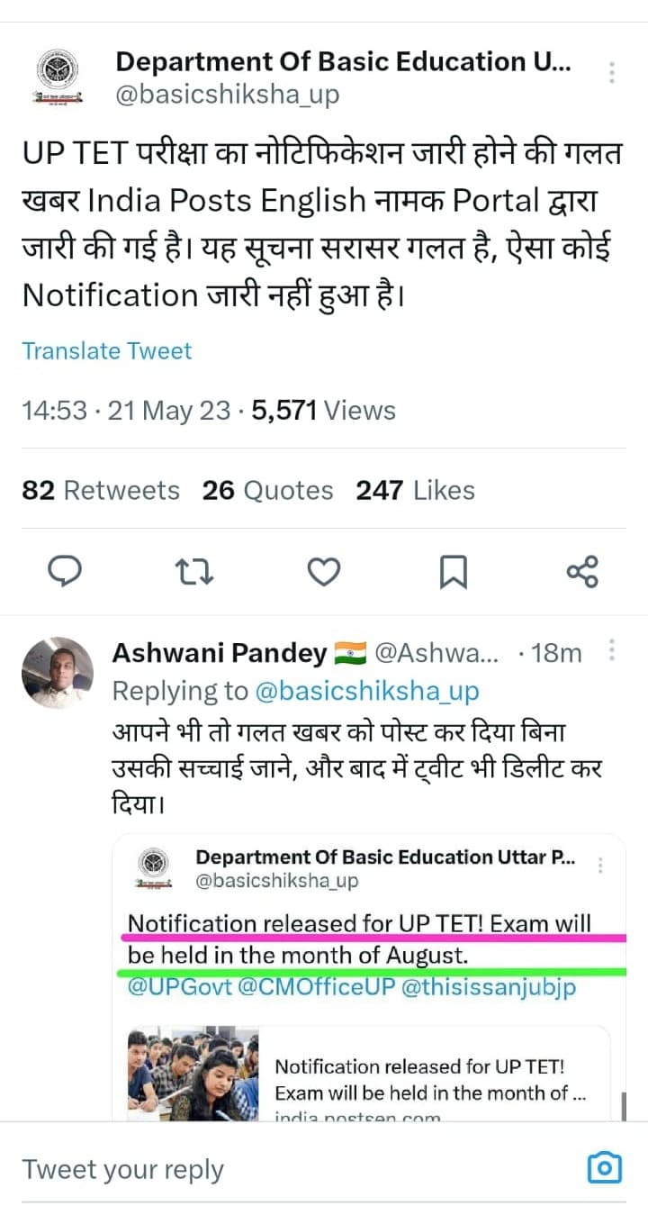Image resolution: width=648 pixels, height=1206 pixels.
Task: Click Translate Tweet link
Action: tap(106, 350)
